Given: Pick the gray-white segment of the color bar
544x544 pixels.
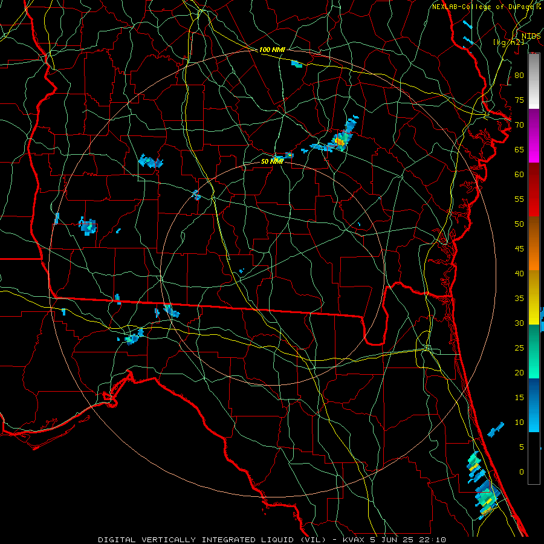Looking at the screenshot, I should coord(534,81).
